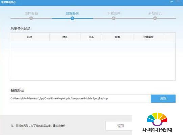This screenshot has width=183, height=135.
Task: Click step 1 circle for 选择设备
Action: pyautogui.click(x=31, y=18)
